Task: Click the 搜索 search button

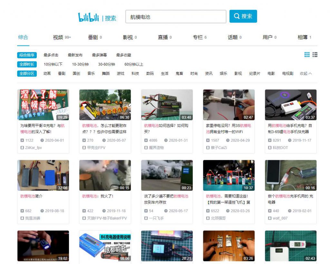Action: point(243,16)
